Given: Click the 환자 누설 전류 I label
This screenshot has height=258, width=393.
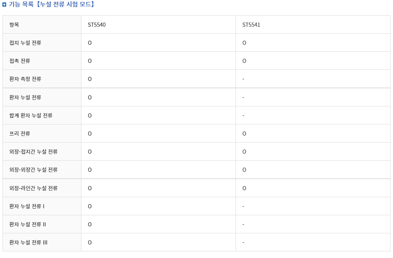Looking at the screenshot, I should click(27, 206).
